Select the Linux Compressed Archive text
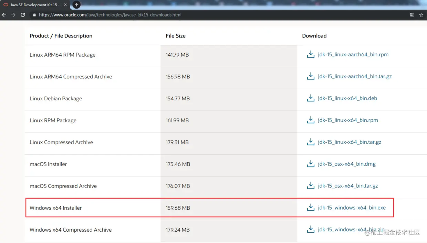427x243 pixels. (61, 142)
